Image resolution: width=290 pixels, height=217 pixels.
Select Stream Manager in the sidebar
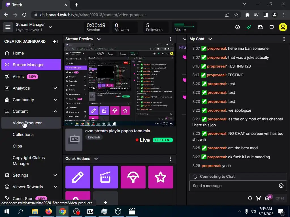point(31,65)
